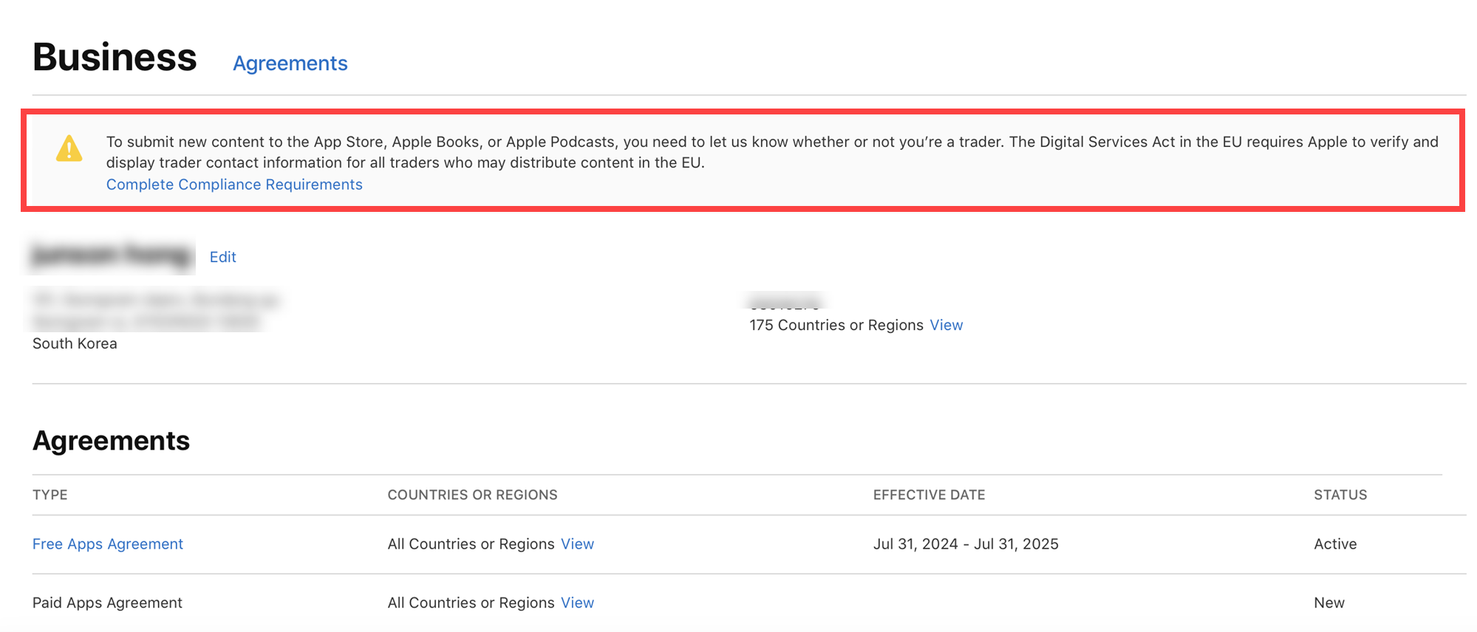Screen dimensions: 1477x632
Task: Click the Agreements section heading
Action: (111, 441)
